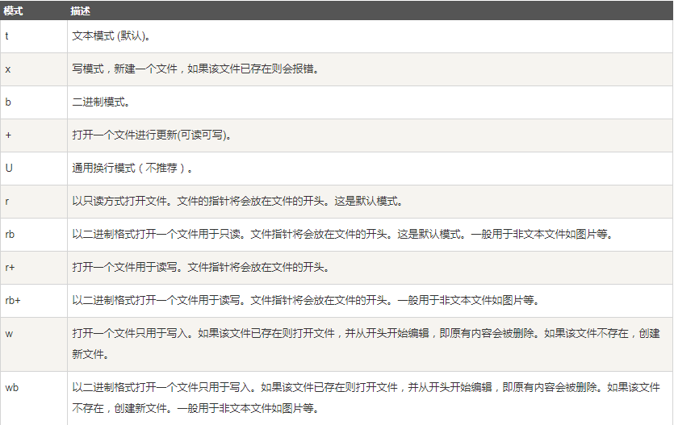The width and height of the screenshot is (674, 425).
Task: Click description starting 以只读方式打开文件
Action: 237,202
